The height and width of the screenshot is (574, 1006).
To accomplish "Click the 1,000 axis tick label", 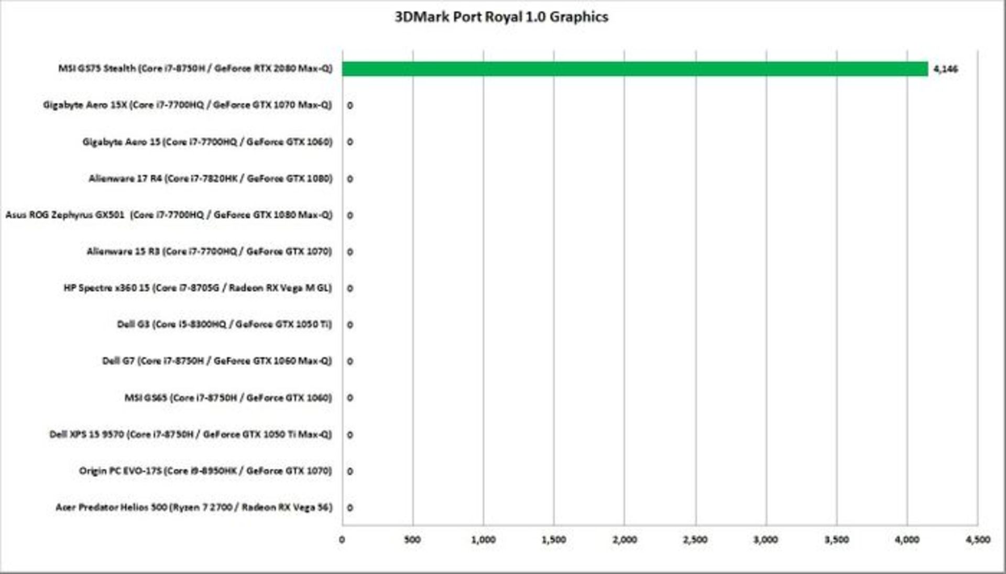I will tap(483, 540).
